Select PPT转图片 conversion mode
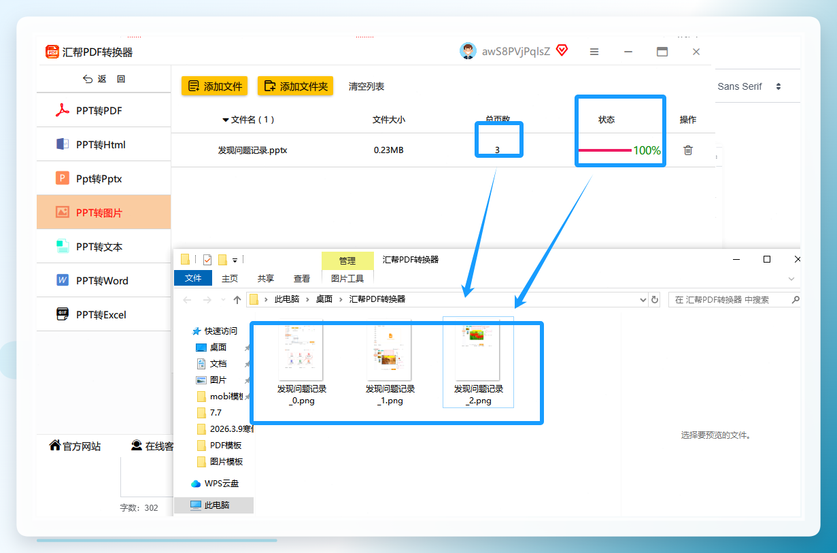This screenshot has height=553, width=837. pos(103,212)
